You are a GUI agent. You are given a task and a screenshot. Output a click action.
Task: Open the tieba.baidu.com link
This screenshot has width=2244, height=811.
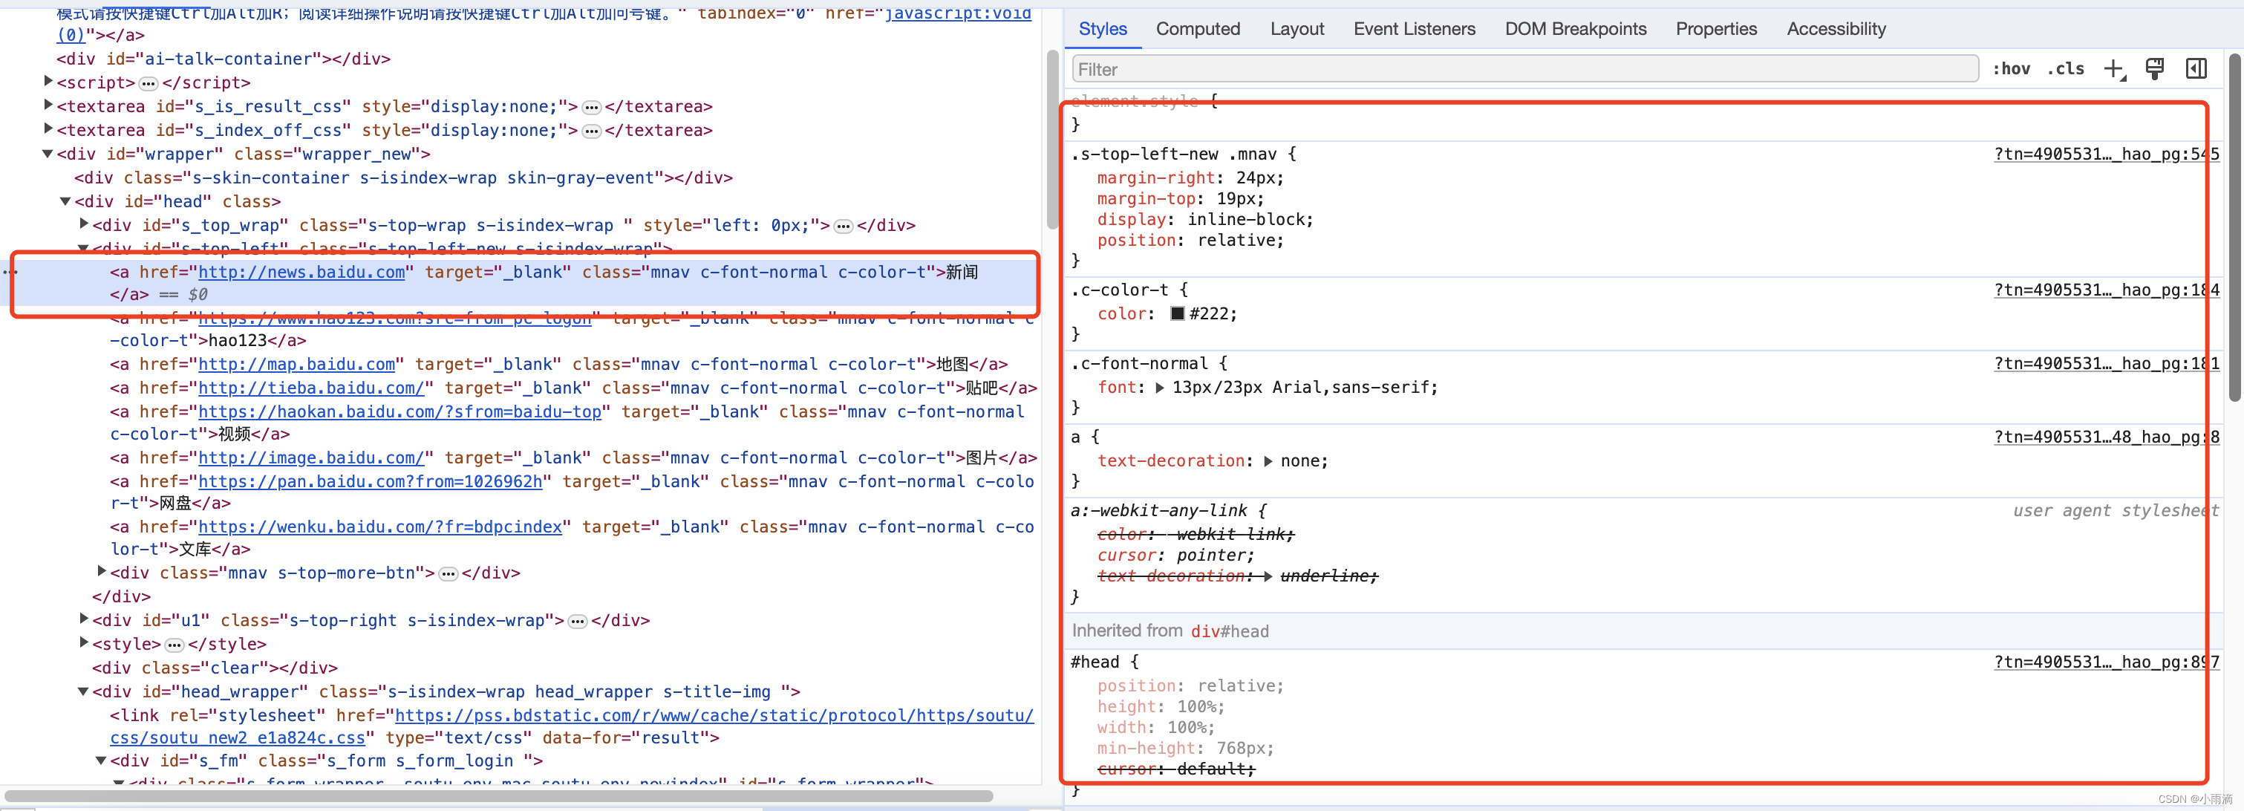tap(312, 388)
